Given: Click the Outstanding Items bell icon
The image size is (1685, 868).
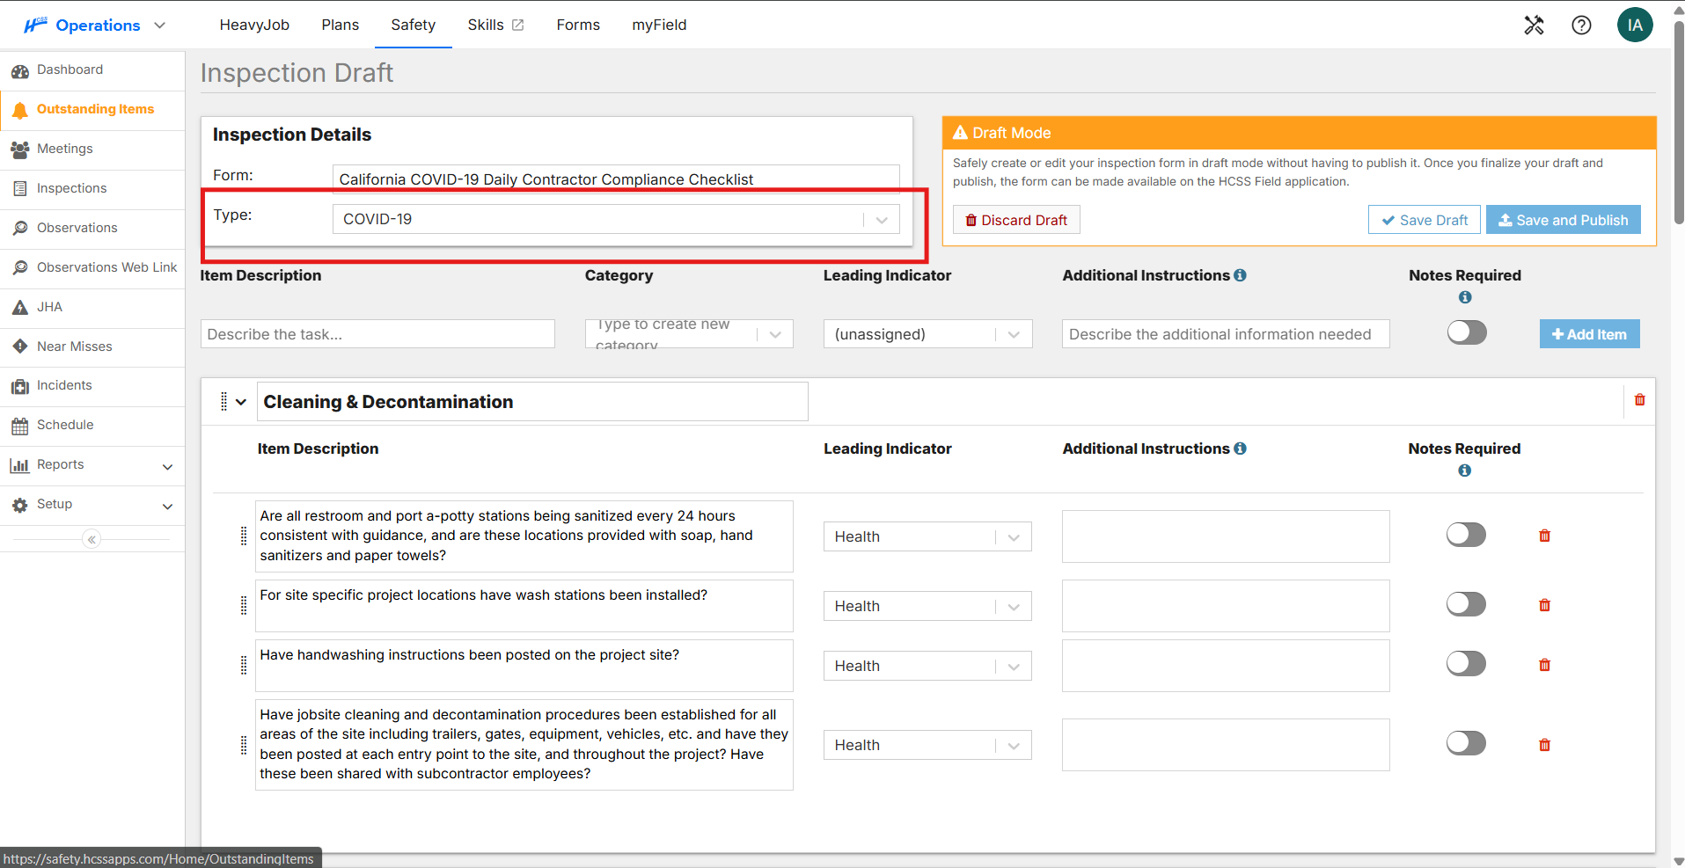Looking at the screenshot, I should pyautogui.click(x=19, y=110).
